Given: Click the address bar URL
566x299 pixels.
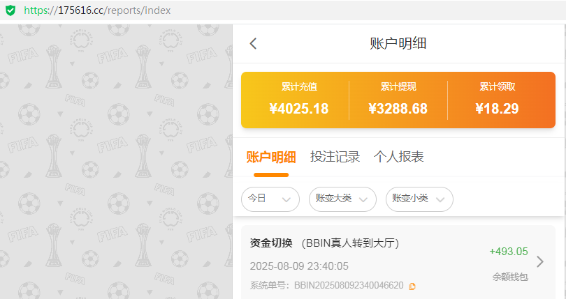Looking at the screenshot, I should point(97,10).
